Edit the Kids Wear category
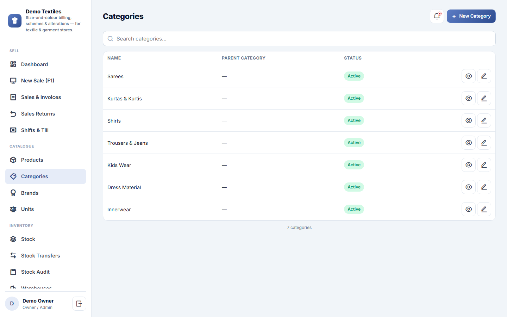The width and height of the screenshot is (507, 317). coord(484,165)
